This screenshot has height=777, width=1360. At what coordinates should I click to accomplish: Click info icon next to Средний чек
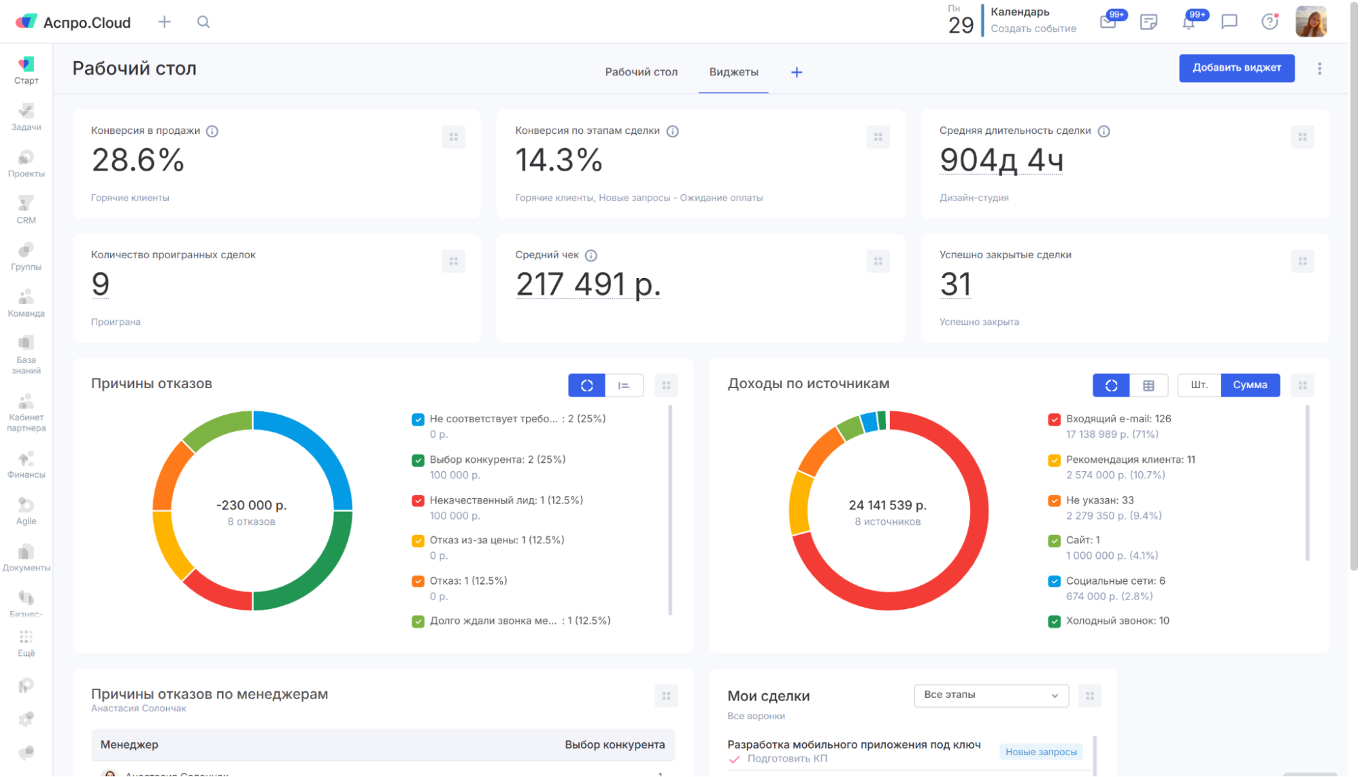pyautogui.click(x=591, y=256)
